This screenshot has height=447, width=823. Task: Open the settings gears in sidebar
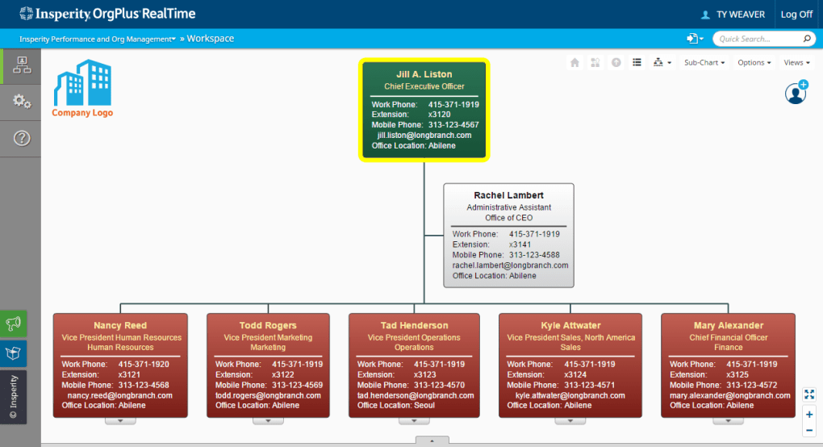pos(21,102)
